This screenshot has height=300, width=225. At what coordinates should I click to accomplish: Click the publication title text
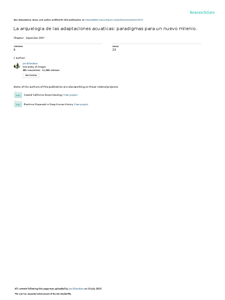point(105,29)
